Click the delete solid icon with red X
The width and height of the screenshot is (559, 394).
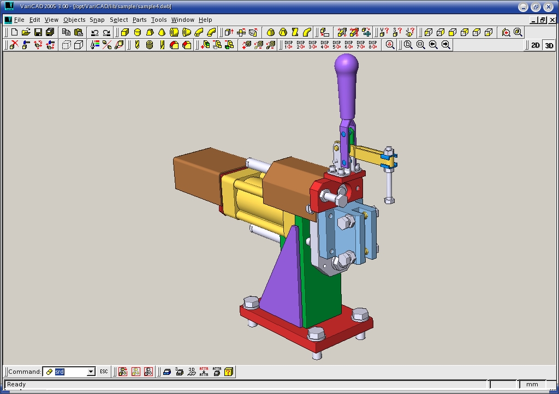14,45
